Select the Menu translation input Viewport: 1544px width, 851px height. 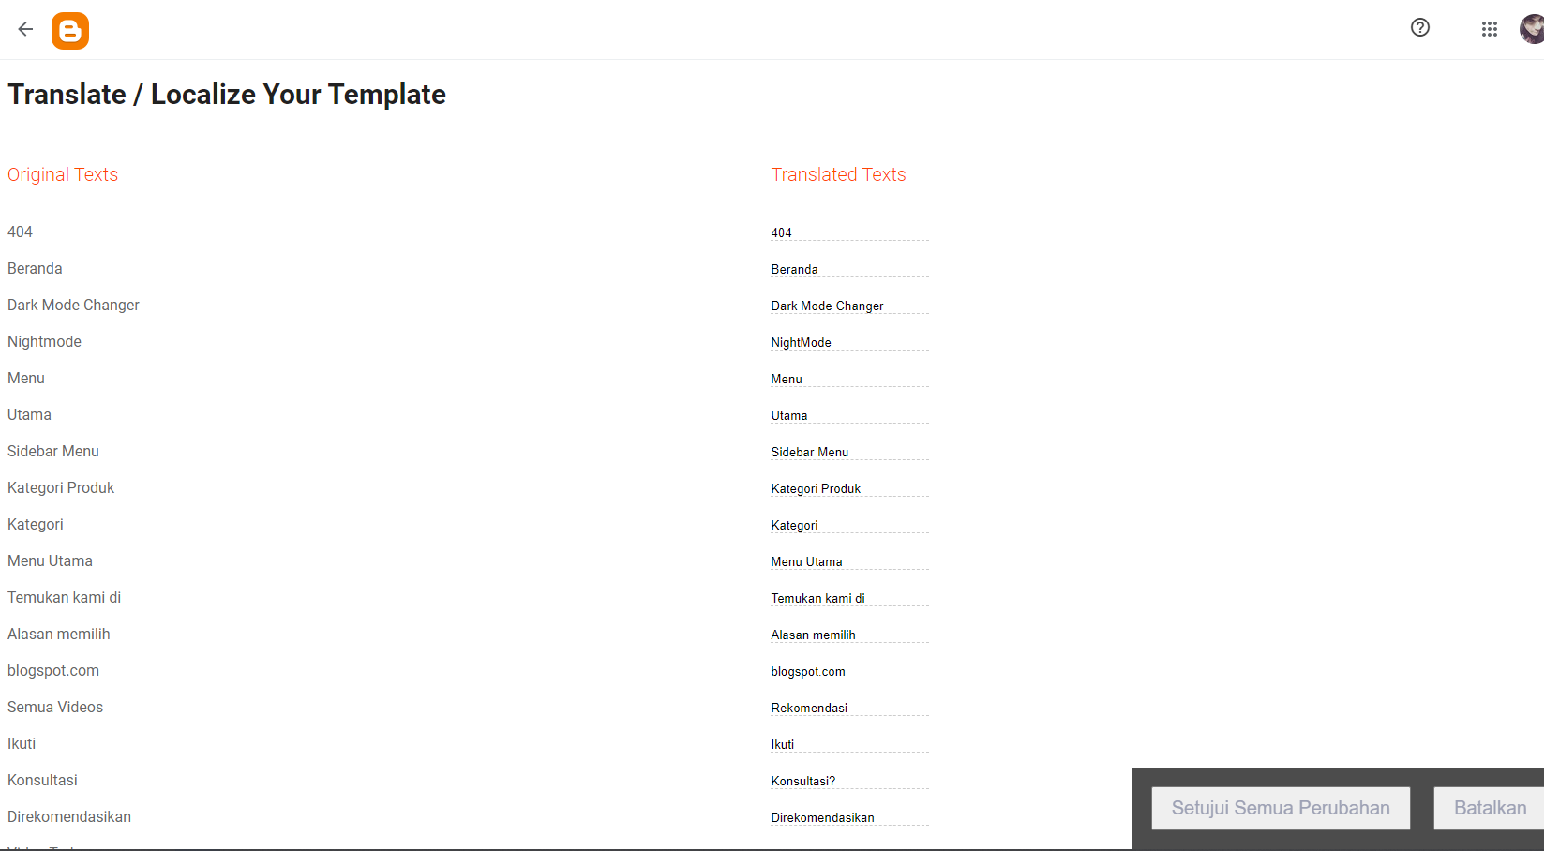pyautogui.click(x=848, y=379)
